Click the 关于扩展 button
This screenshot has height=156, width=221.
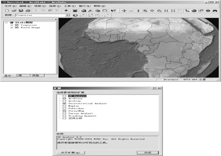71,153
